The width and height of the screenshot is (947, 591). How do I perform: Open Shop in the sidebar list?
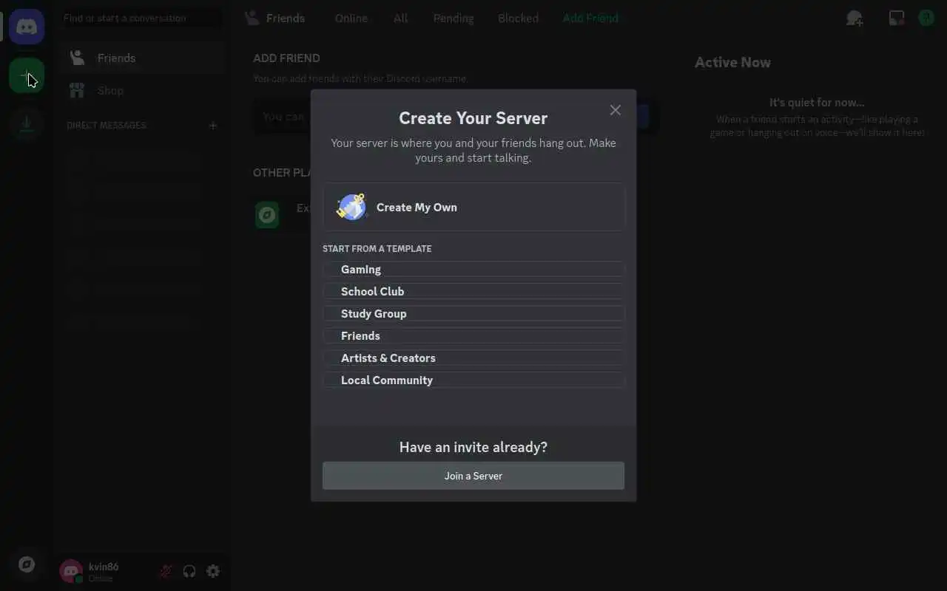pyautogui.click(x=141, y=90)
